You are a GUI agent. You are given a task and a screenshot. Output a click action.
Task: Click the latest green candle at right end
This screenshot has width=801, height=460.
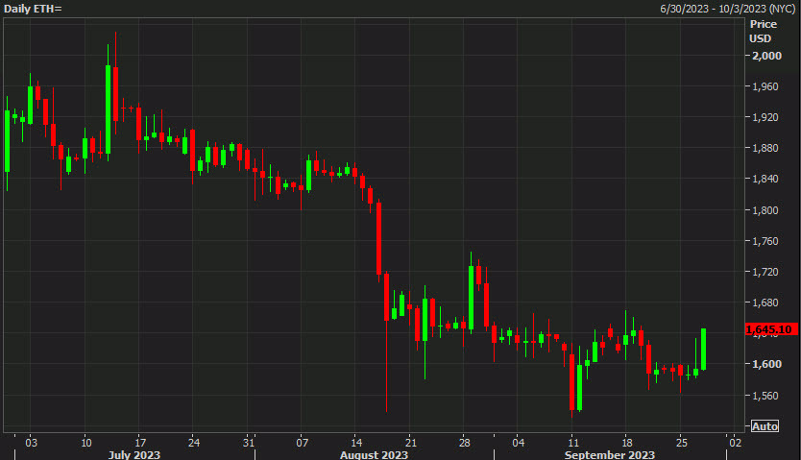coord(704,349)
